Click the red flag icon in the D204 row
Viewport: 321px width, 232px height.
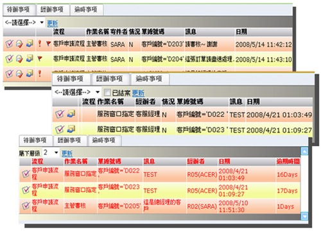tap(40, 58)
